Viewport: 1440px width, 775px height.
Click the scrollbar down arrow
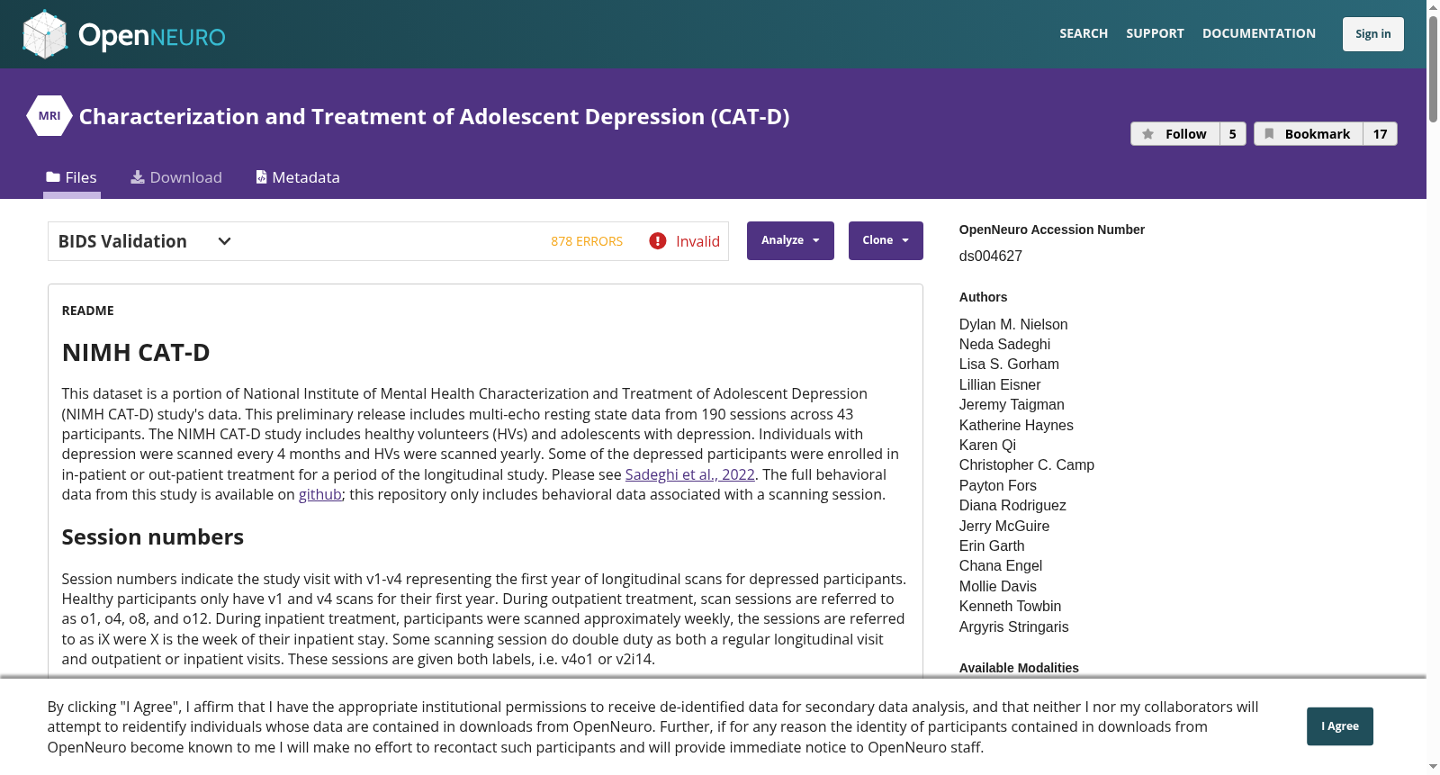(1433, 767)
